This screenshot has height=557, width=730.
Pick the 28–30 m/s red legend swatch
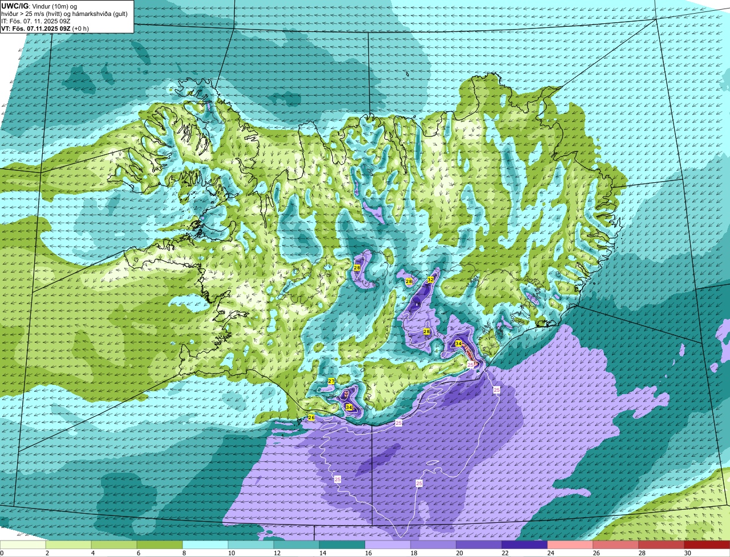point(662,545)
